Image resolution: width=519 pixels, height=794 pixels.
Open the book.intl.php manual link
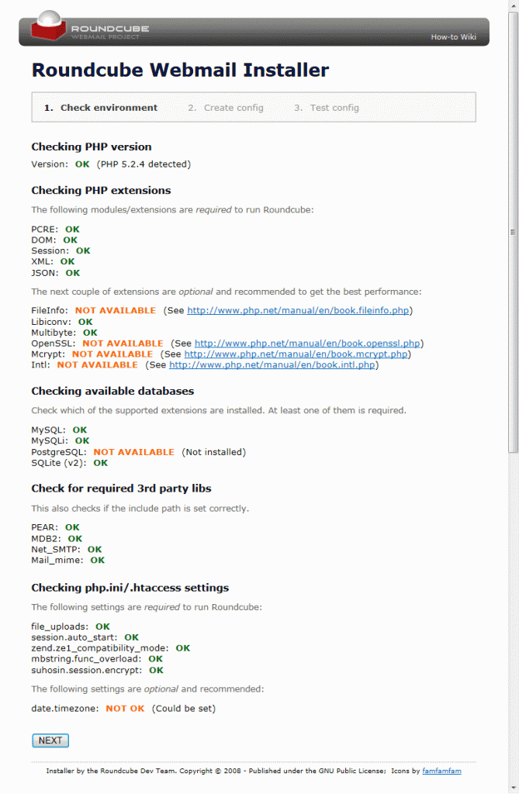(x=272, y=364)
